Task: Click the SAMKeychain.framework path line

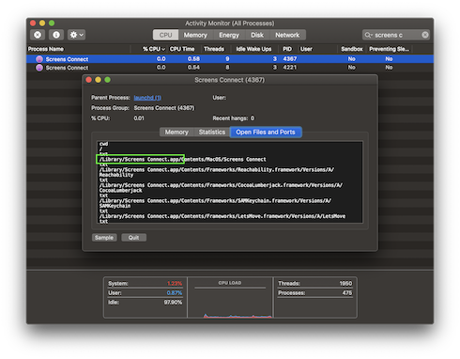Action: [215, 203]
